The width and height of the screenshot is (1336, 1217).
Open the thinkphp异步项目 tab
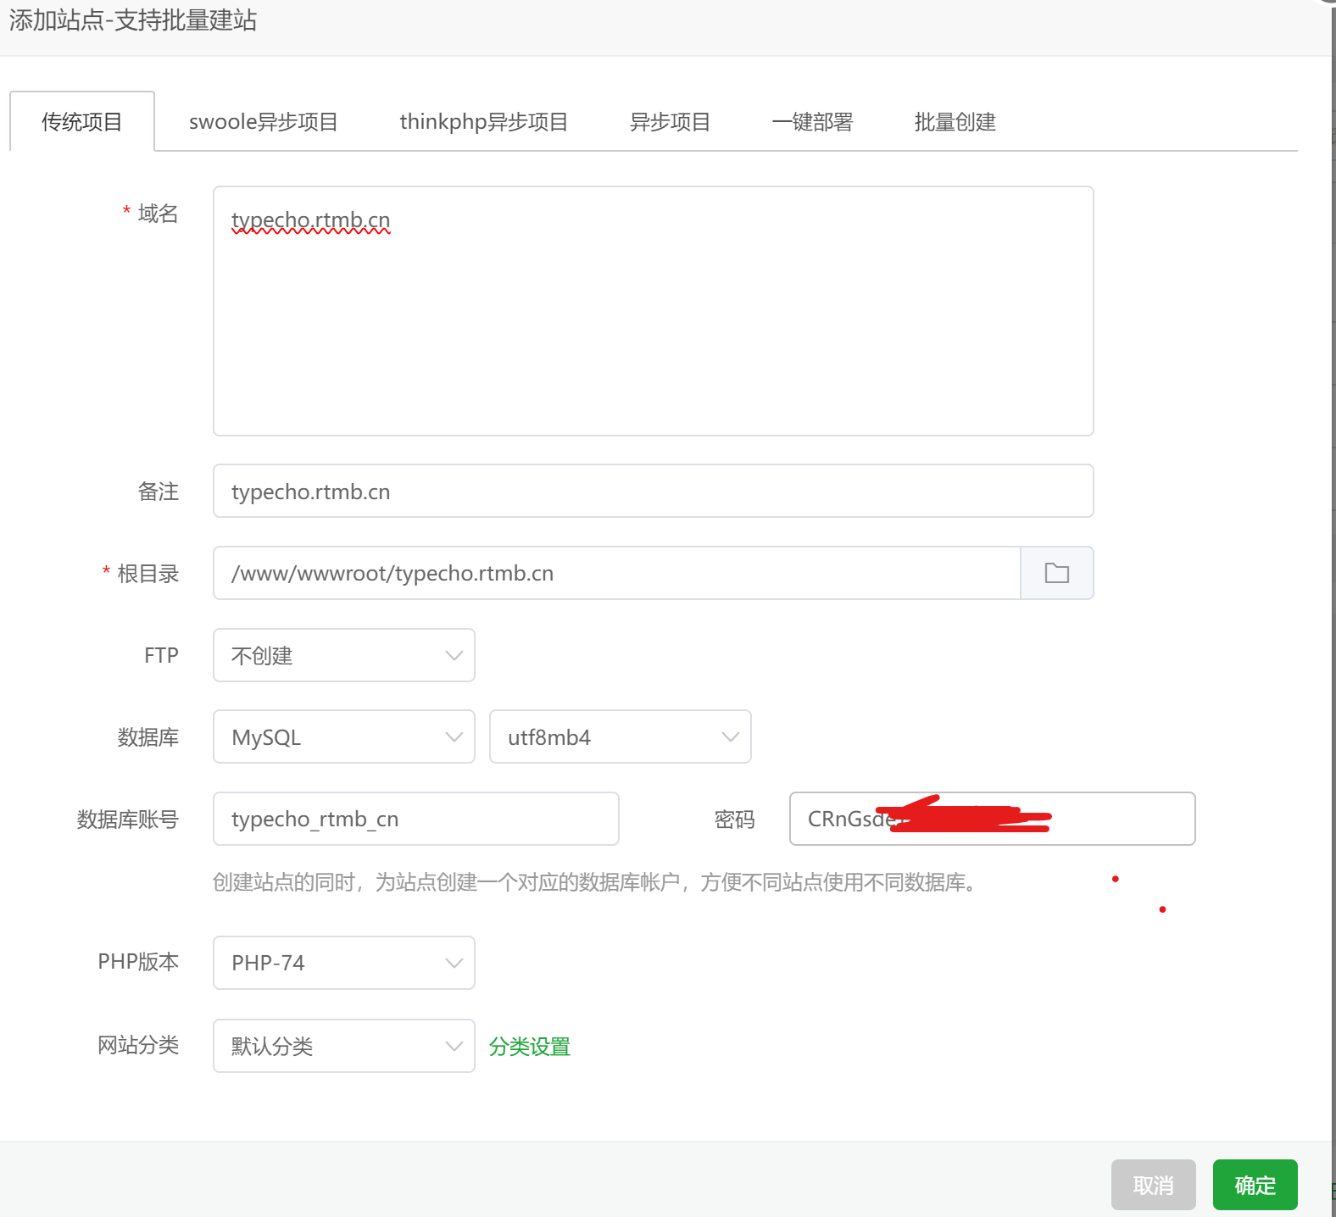click(483, 122)
